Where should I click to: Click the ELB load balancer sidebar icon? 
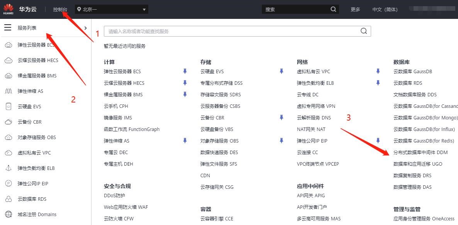coord(9,168)
